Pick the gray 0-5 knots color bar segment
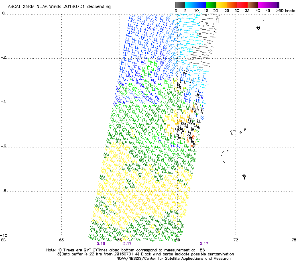The image size is (297, 261). pos(180,5)
